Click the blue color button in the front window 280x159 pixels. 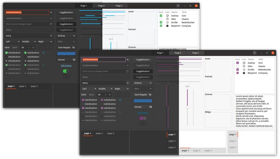tap(143, 101)
